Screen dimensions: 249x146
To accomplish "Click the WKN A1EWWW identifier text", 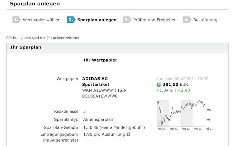I will click(96, 90).
